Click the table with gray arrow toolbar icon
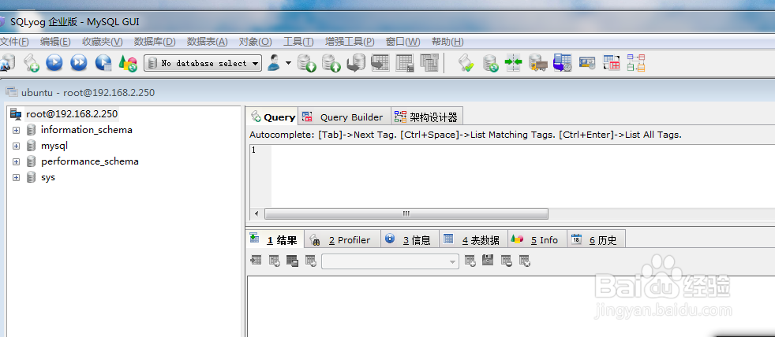 tap(380, 63)
